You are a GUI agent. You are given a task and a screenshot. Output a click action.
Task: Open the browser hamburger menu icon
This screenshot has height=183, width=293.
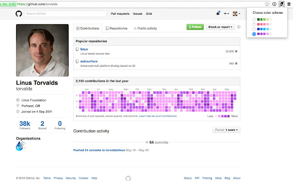(x=289, y=4)
